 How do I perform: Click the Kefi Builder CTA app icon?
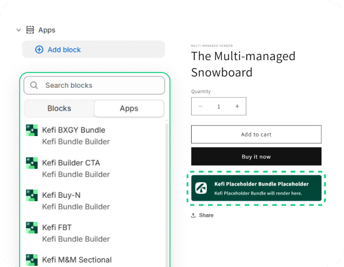(32, 163)
